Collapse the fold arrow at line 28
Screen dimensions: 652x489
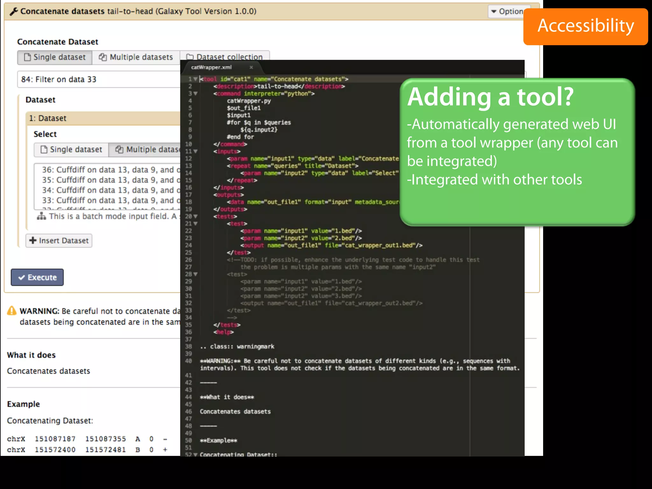(195, 274)
